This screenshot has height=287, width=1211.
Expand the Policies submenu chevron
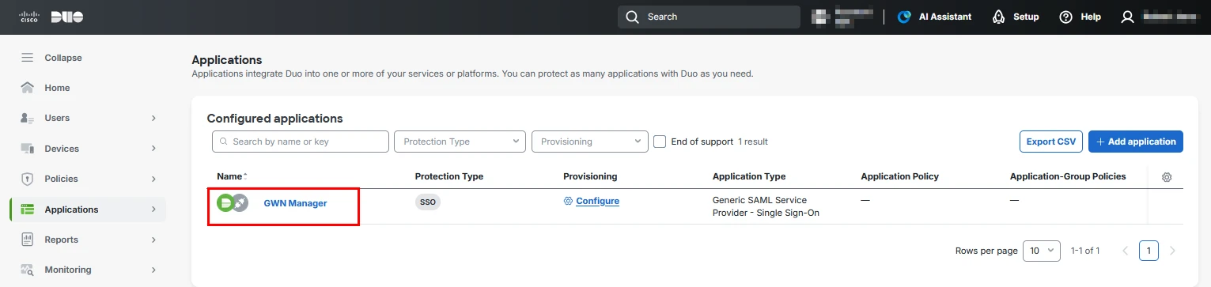pos(153,179)
